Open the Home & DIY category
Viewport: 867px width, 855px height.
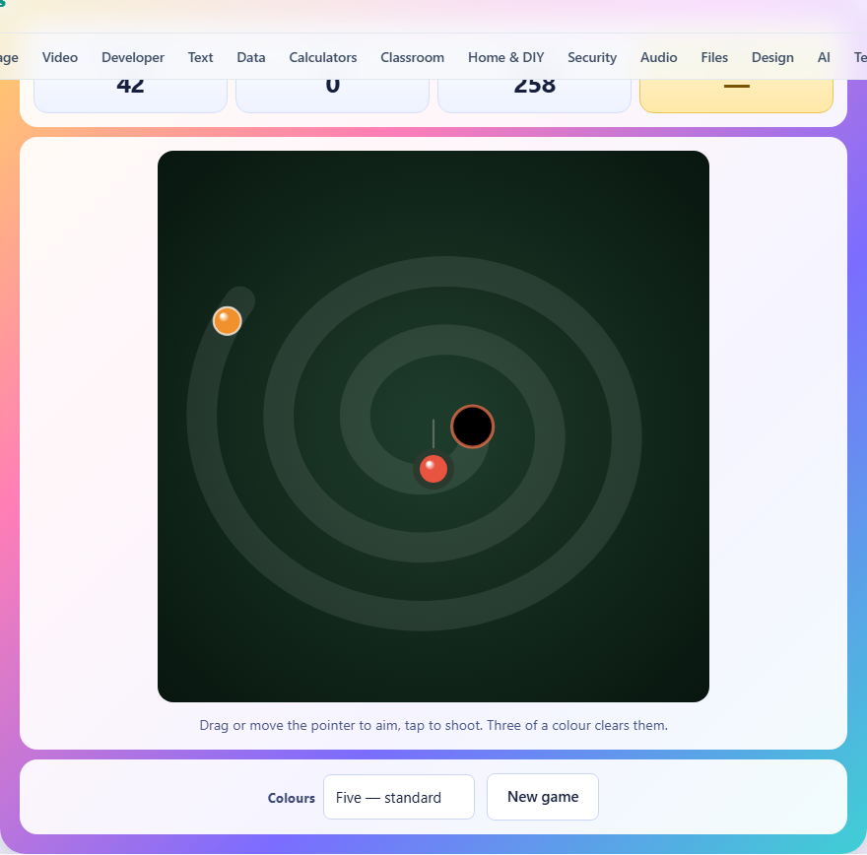click(x=506, y=57)
